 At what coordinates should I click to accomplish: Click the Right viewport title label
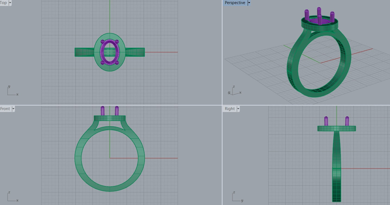229,109
